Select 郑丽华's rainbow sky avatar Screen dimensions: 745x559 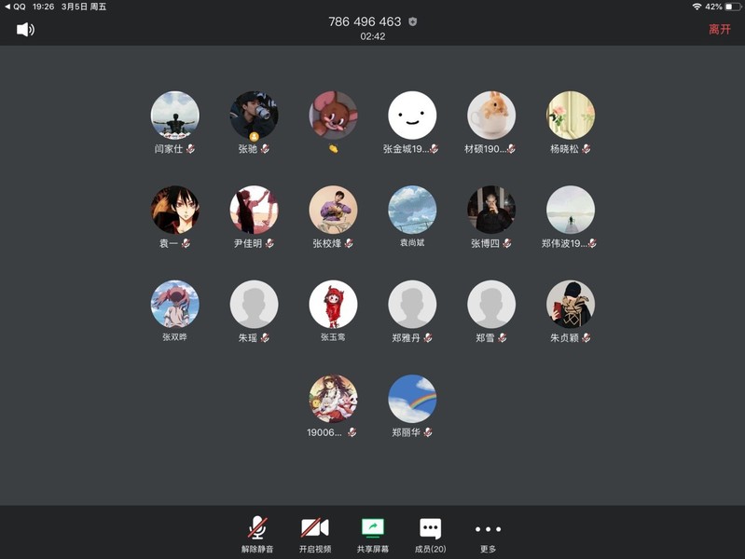(412, 399)
